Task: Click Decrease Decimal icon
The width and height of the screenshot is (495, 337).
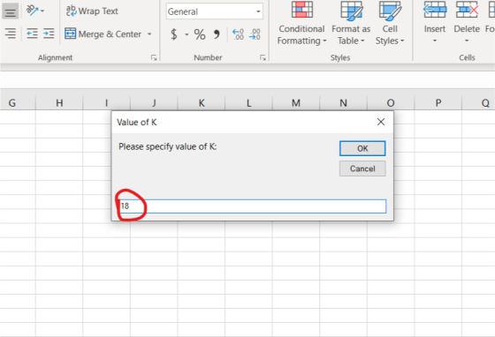Action: (255, 34)
